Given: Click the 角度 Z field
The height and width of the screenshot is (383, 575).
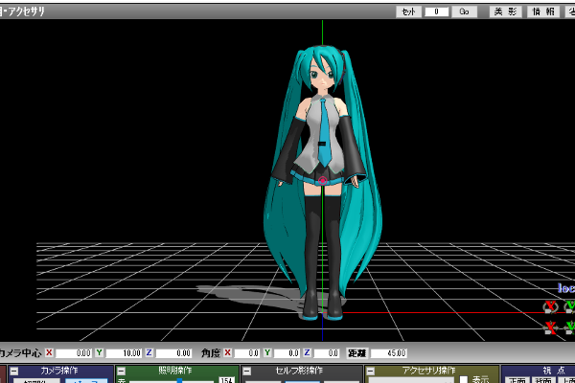Looking at the screenshot, I should [327, 353].
